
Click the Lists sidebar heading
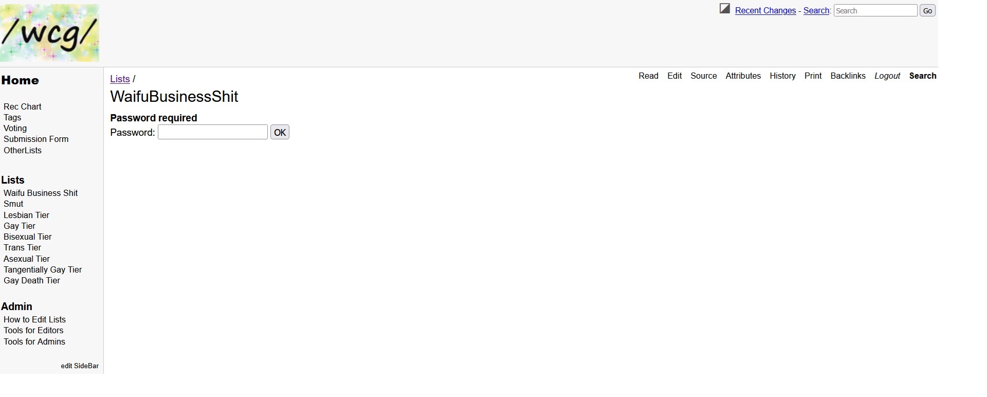point(13,180)
